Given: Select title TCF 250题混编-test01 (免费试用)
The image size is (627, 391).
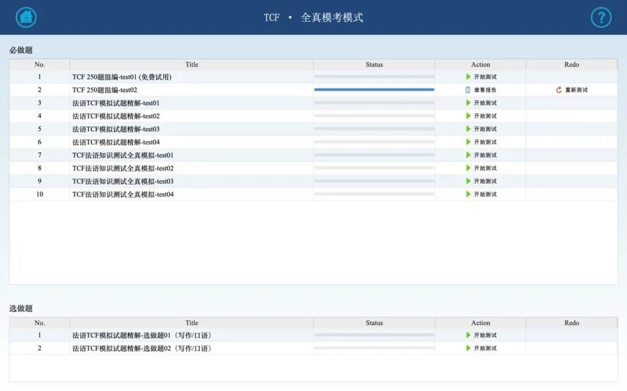Looking at the screenshot, I should click(x=122, y=77).
